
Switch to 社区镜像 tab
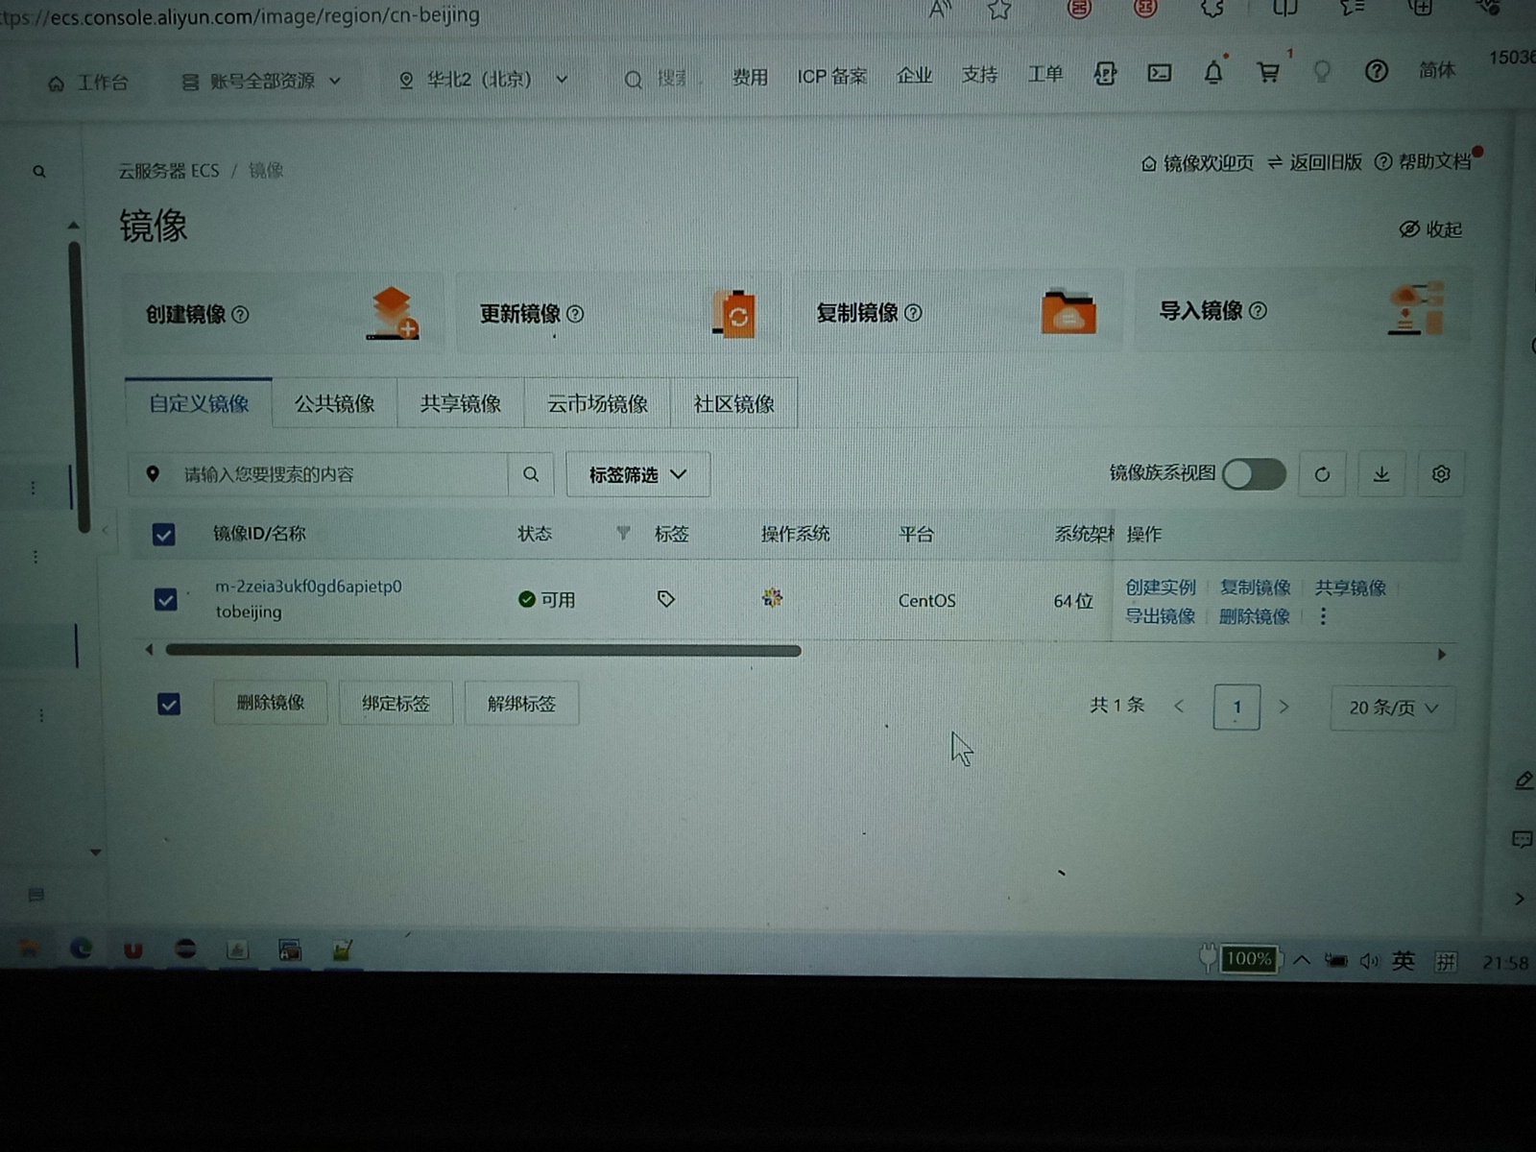click(x=733, y=404)
